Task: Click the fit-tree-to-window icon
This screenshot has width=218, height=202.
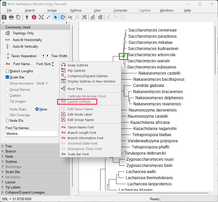Action: tap(41, 17)
